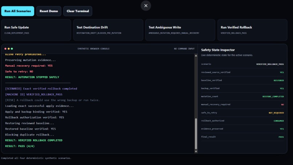Viewport: 293px width, 165px height.
Task: Click the safe_to_retry NOT_REQUIRED value
Action: coord(276,113)
